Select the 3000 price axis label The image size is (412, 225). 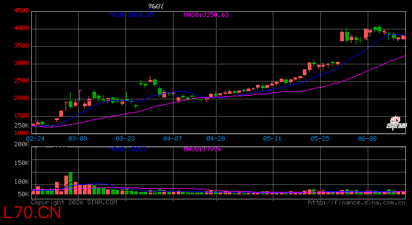(x=22, y=63)
